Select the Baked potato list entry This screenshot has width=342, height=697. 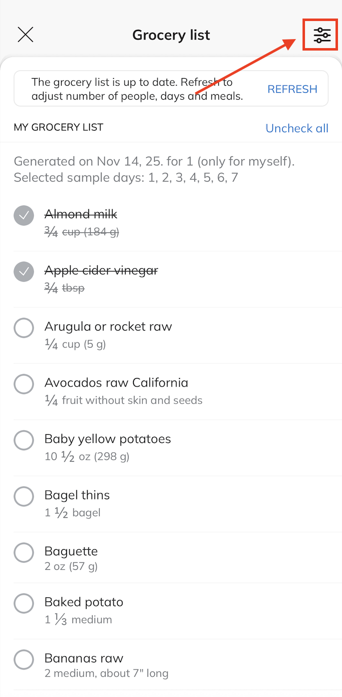pyautogui.click(x=83, y=602)
